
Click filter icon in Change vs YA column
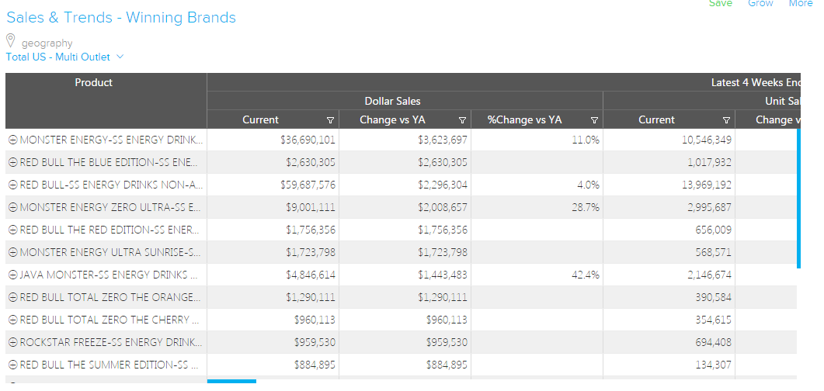click(x=462, y=120)
